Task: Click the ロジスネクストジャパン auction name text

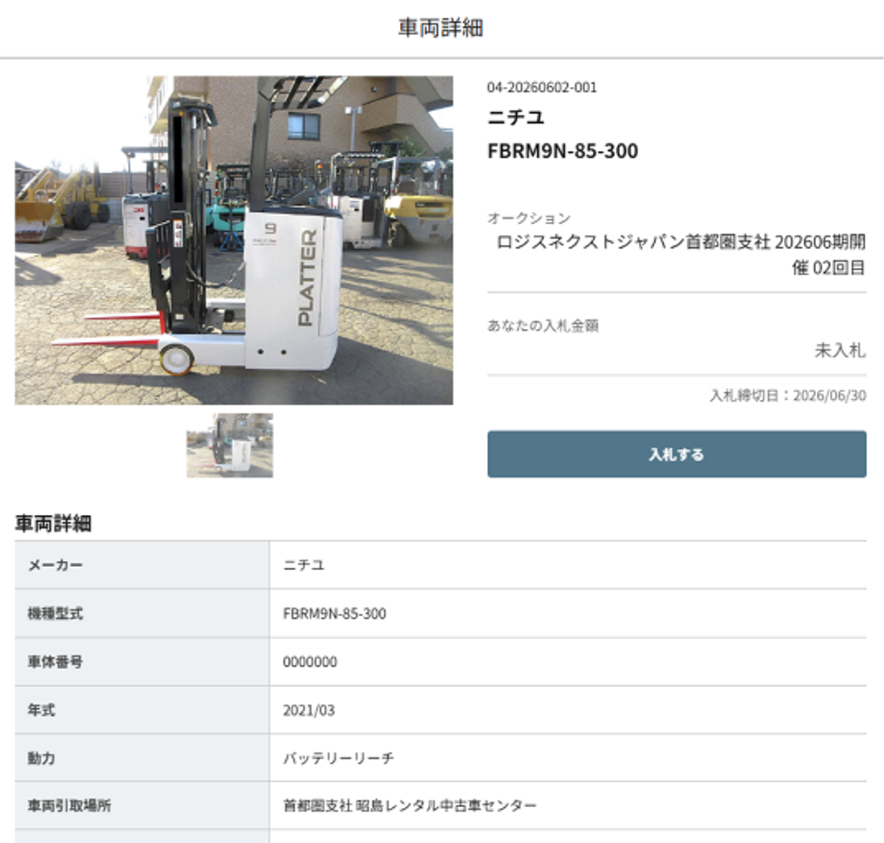Action: coord(681,254)
